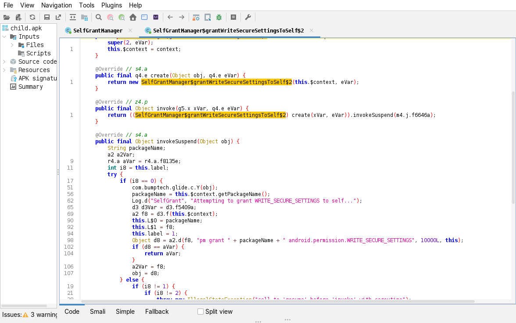Click invokeSuspend method name in its declaration
This screenshot has width=516, height=323.
(176, 142)
